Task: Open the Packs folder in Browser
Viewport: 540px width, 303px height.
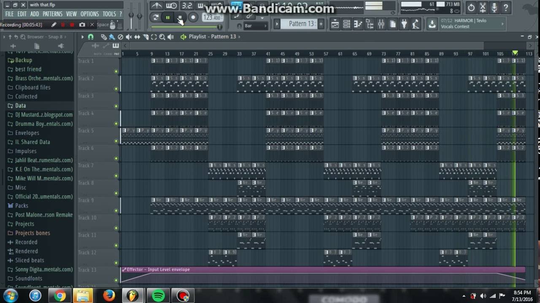Action: click(22, 205)
